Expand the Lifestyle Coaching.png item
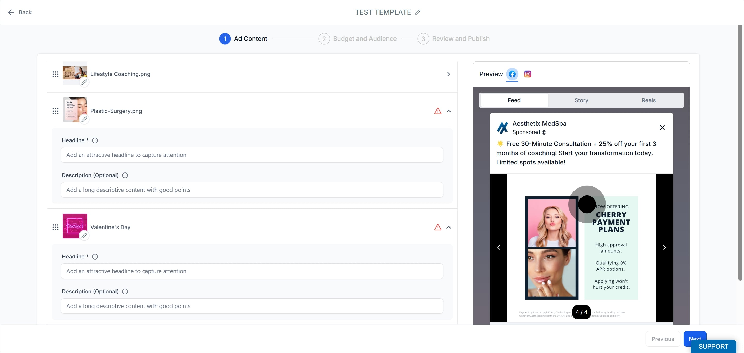 point(448,74)
